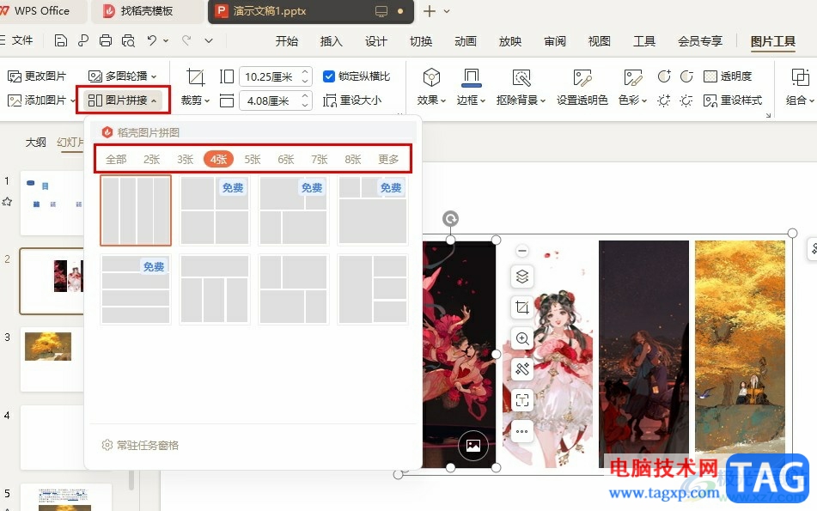Select the 8张 collage filter
817x511 pixels.
(x=353, y=159)
